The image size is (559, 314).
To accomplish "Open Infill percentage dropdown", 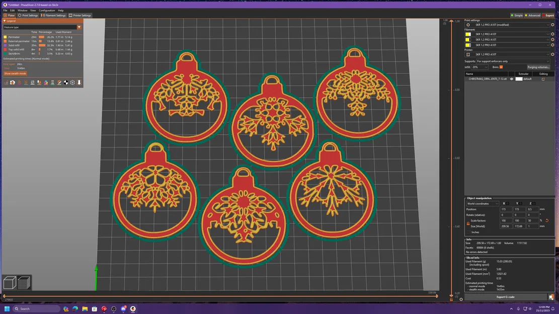I will coord(480,67).
